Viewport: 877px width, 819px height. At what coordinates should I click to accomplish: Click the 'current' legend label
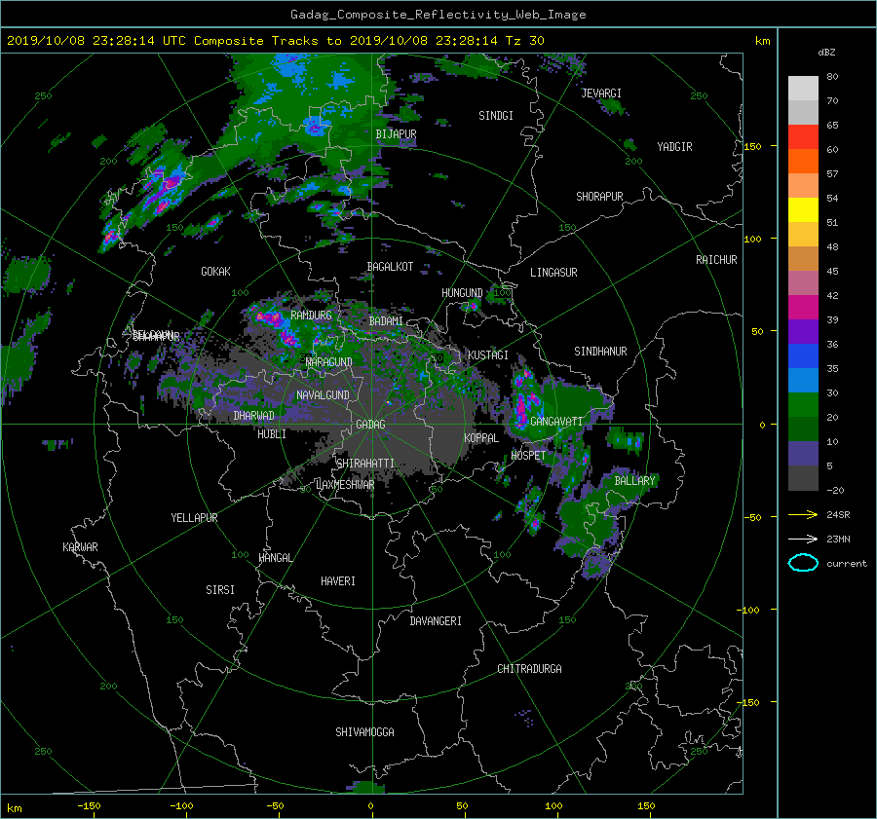[847, 564]
